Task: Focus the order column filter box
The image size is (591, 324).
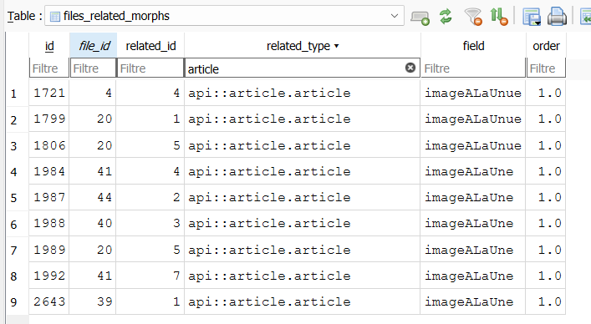Action: (x=546, y=68)
